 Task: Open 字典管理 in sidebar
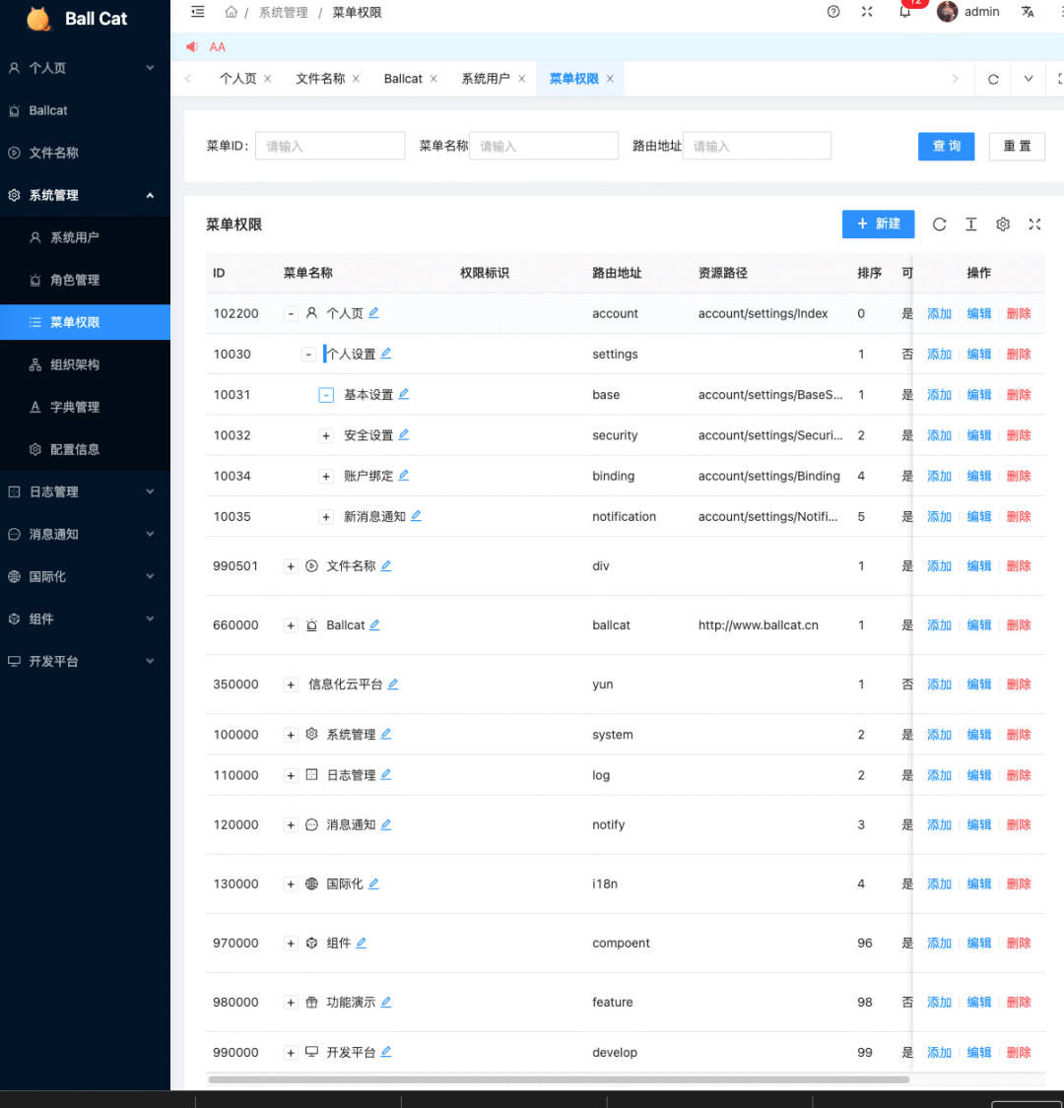coord(85,407)
